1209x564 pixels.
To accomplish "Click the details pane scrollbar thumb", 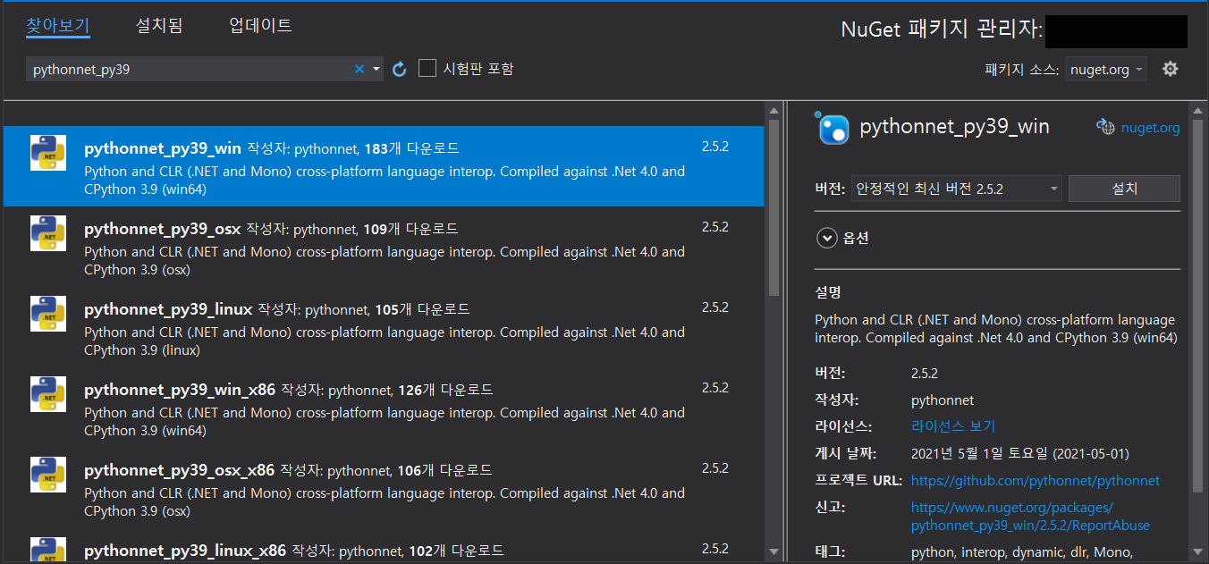I will point(1198,307).
